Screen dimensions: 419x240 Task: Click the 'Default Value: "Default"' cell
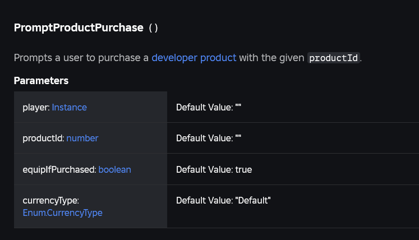[223, 200]
